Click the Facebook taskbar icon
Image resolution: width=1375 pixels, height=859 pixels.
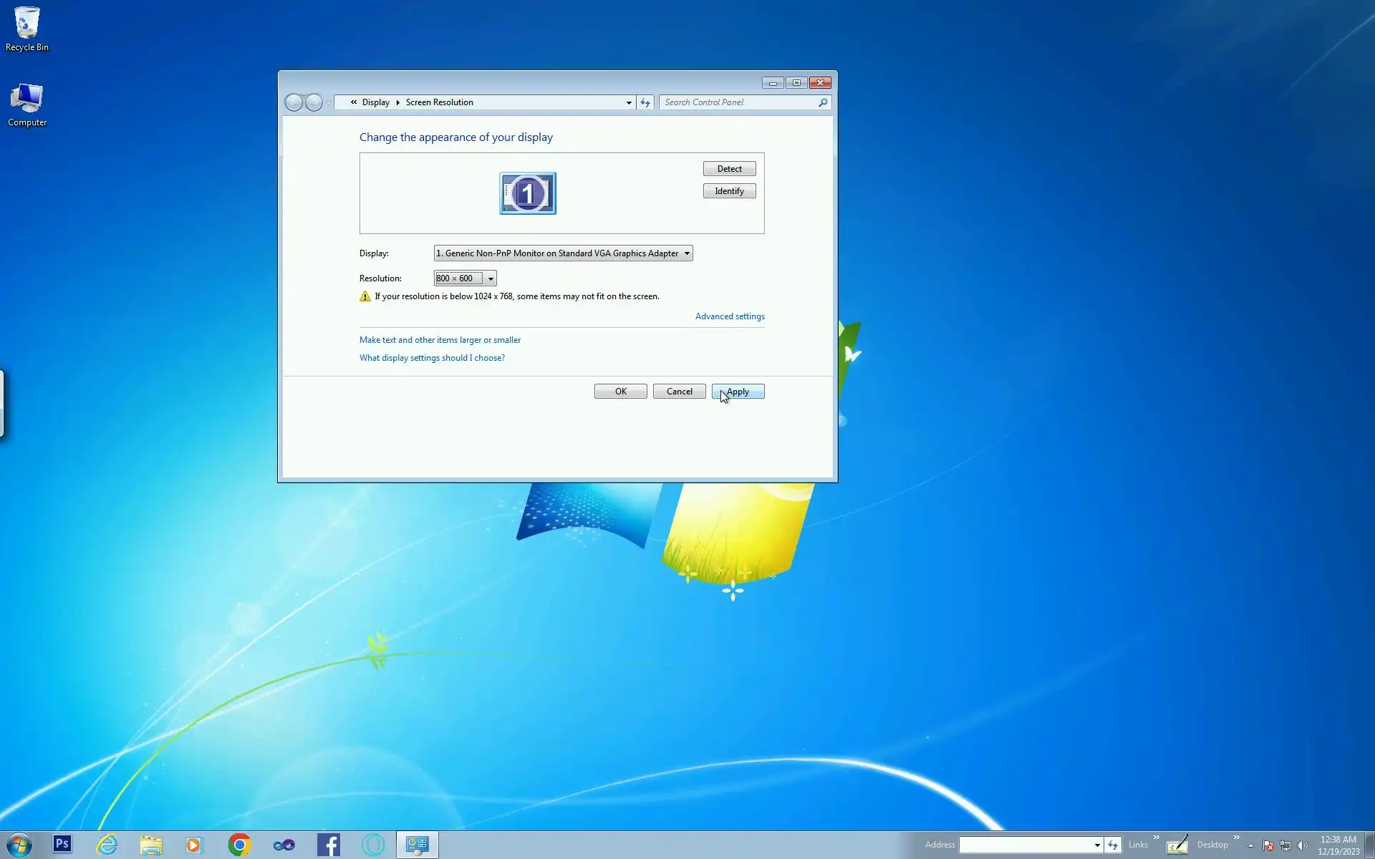(329, 845)
